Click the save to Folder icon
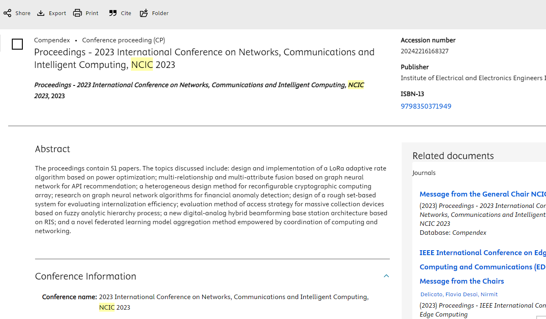 [x=144, y=13]
